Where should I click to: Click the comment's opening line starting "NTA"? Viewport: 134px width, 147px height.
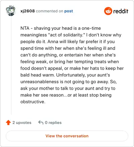pyautogui.click(x=61, y=28)
